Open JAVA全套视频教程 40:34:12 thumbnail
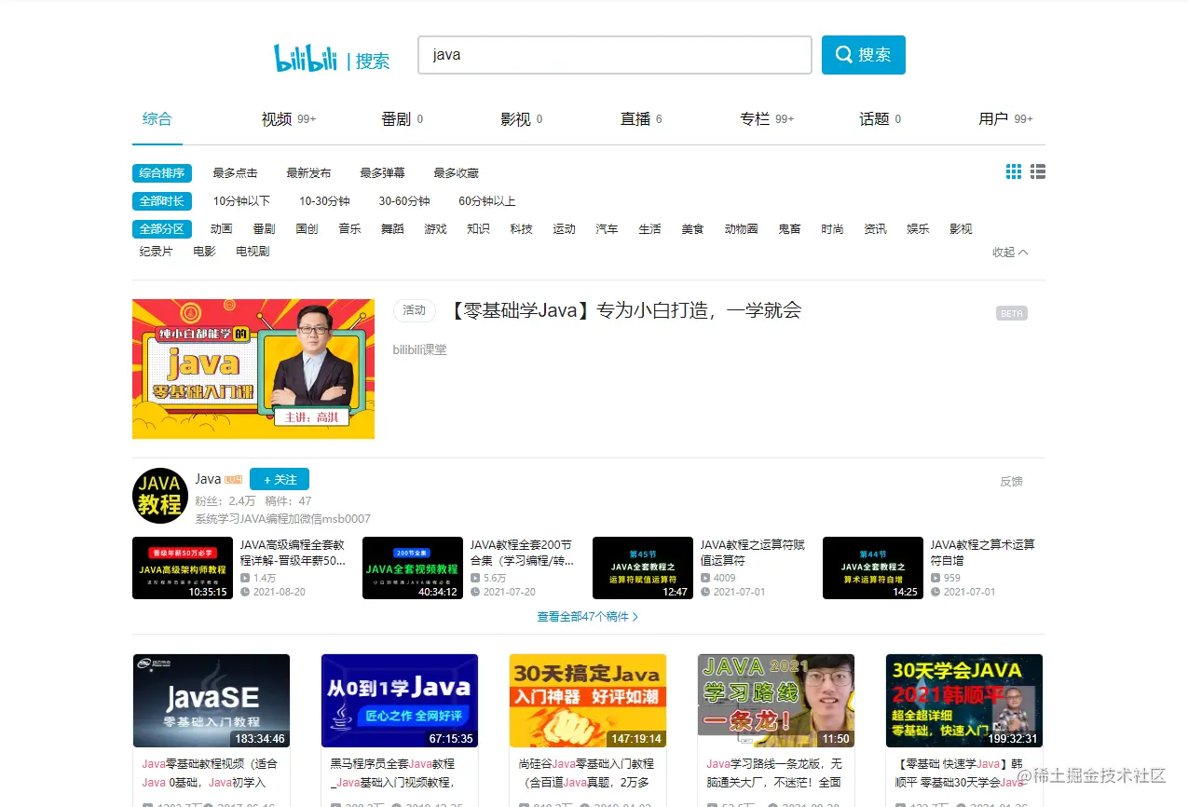 [x=413, y=568]
